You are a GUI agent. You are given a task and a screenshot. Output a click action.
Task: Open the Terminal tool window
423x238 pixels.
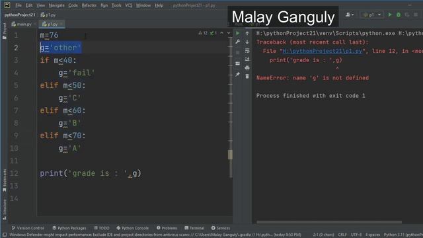[x=194, y=228]
